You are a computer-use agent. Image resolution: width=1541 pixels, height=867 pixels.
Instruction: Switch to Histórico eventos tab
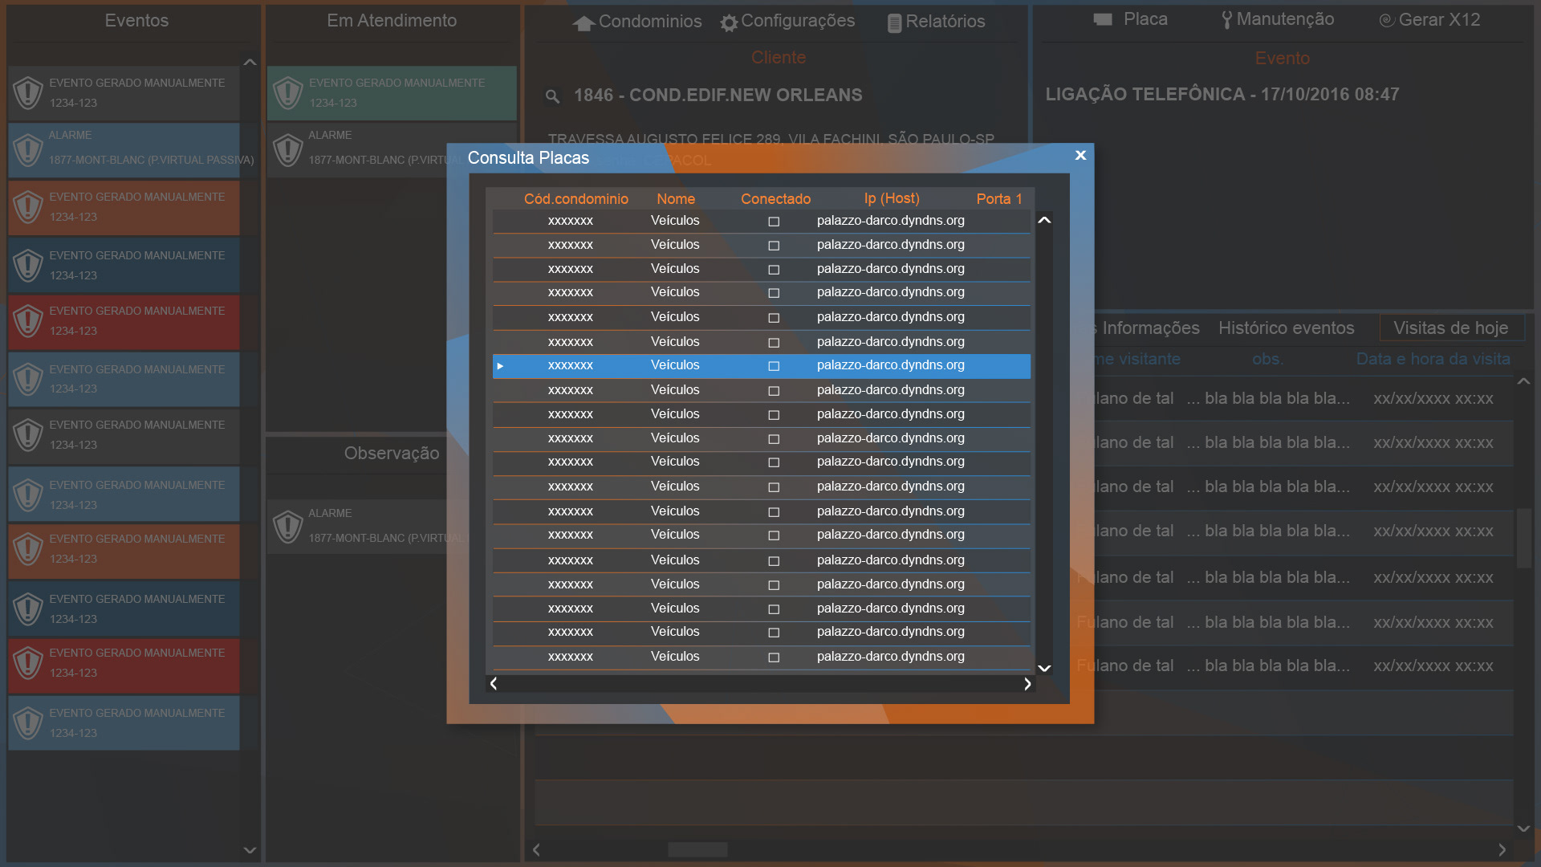1286,328
